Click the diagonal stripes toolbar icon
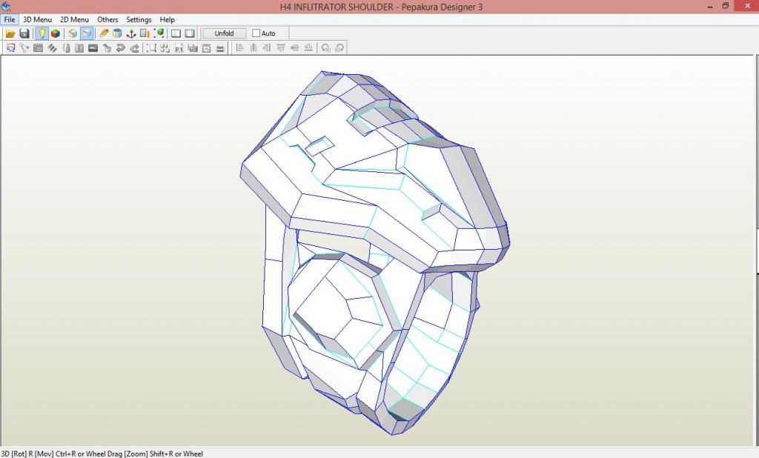This screenshot has width=759, height=458. coord(52,48)
